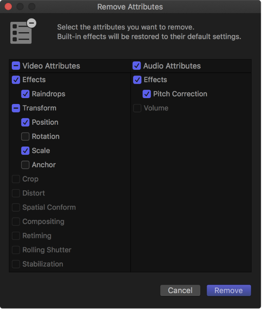This screenshot has height=309, width=262.
Task: Uncheck the Raindrops effect
Action: point(25,94)
